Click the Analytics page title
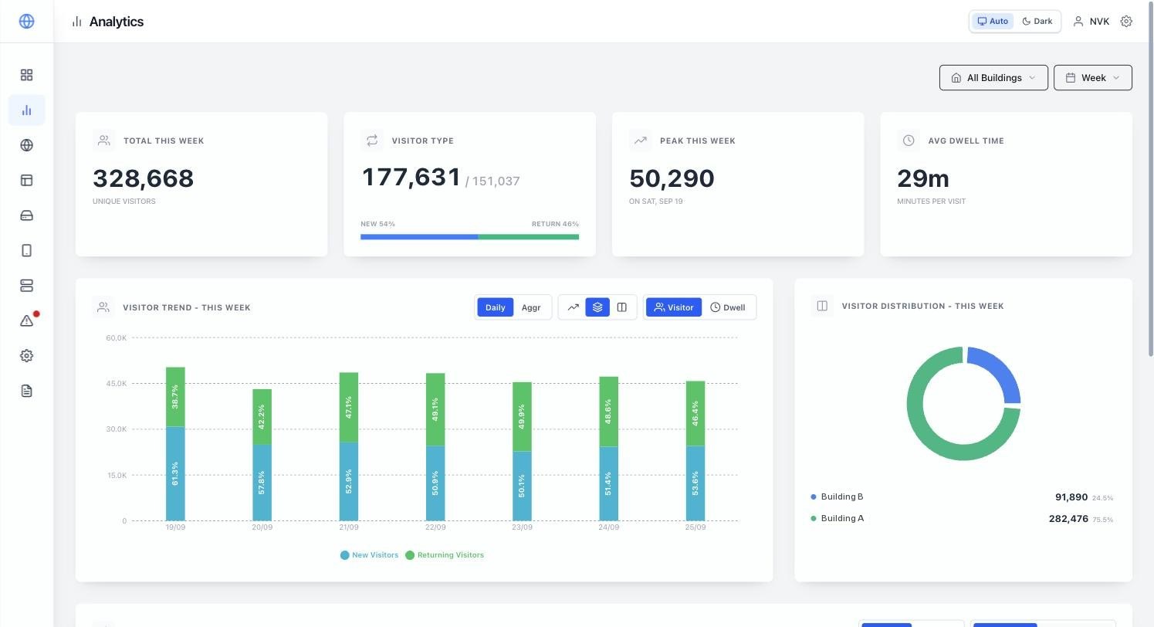 [x=117, y=22]
